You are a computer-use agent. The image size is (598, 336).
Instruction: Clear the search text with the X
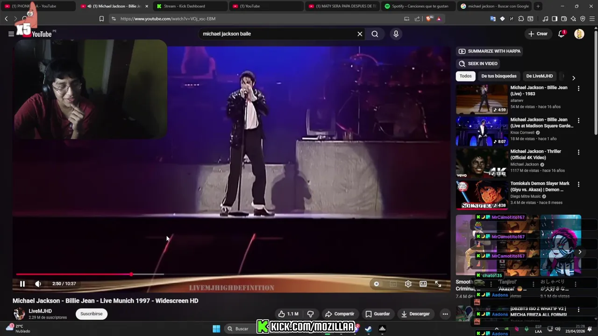360,34
